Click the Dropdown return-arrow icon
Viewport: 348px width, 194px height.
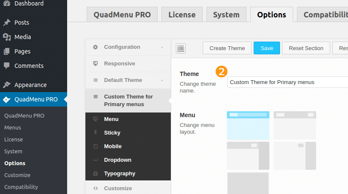96,160
